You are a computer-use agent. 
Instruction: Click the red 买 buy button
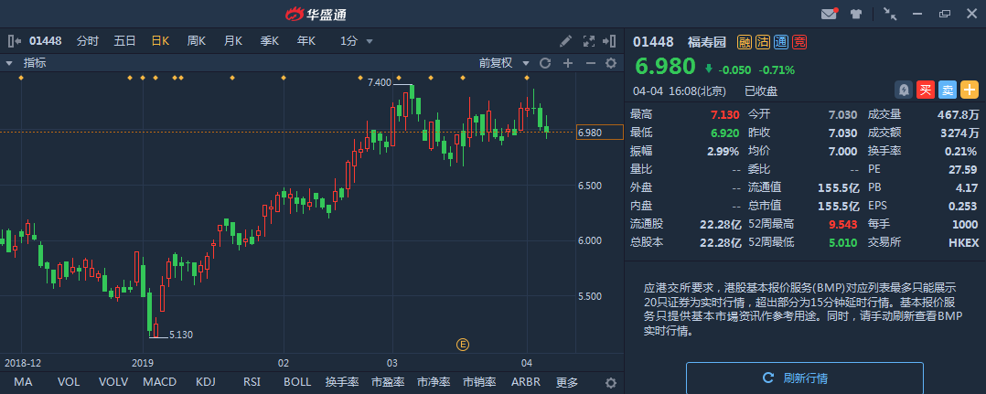tap(926, 90)
